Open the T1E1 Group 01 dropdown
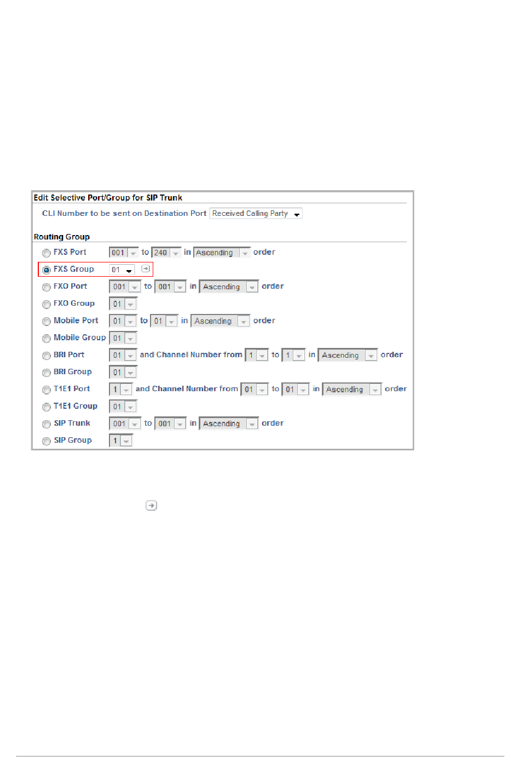520x772 pixels. [x=123, y=407]
